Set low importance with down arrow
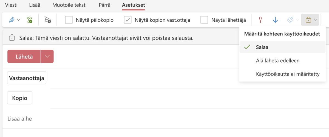 pos(275,20)
